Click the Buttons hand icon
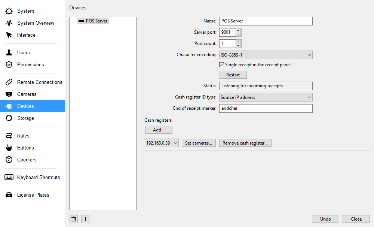 click(x=9, y=148)
